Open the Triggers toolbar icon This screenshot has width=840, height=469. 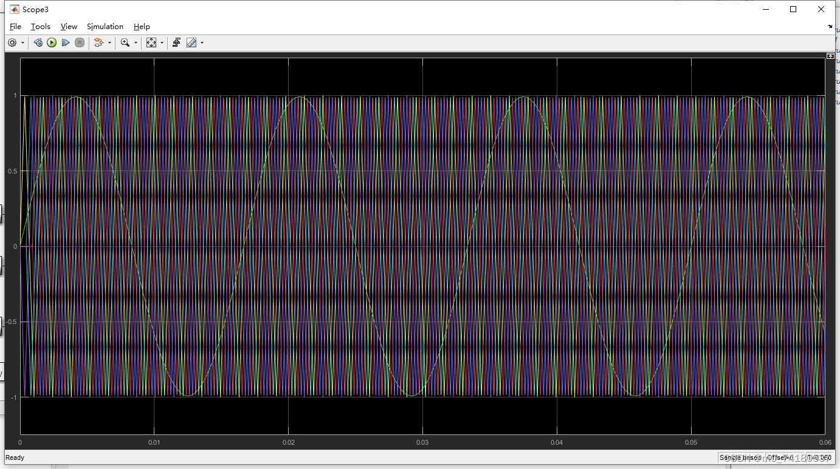tap(176, 42)
